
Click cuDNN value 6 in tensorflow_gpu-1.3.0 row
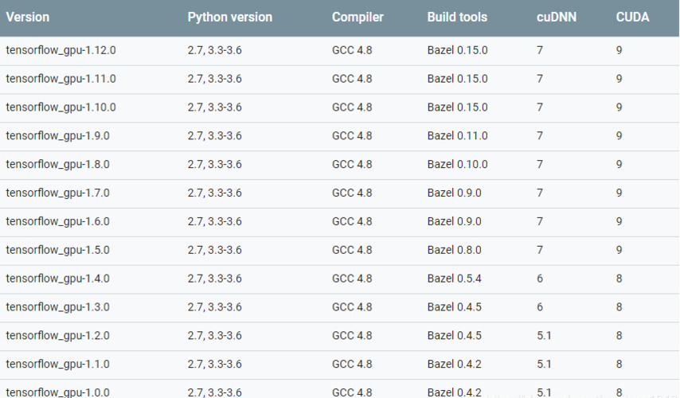pos(540,307)
